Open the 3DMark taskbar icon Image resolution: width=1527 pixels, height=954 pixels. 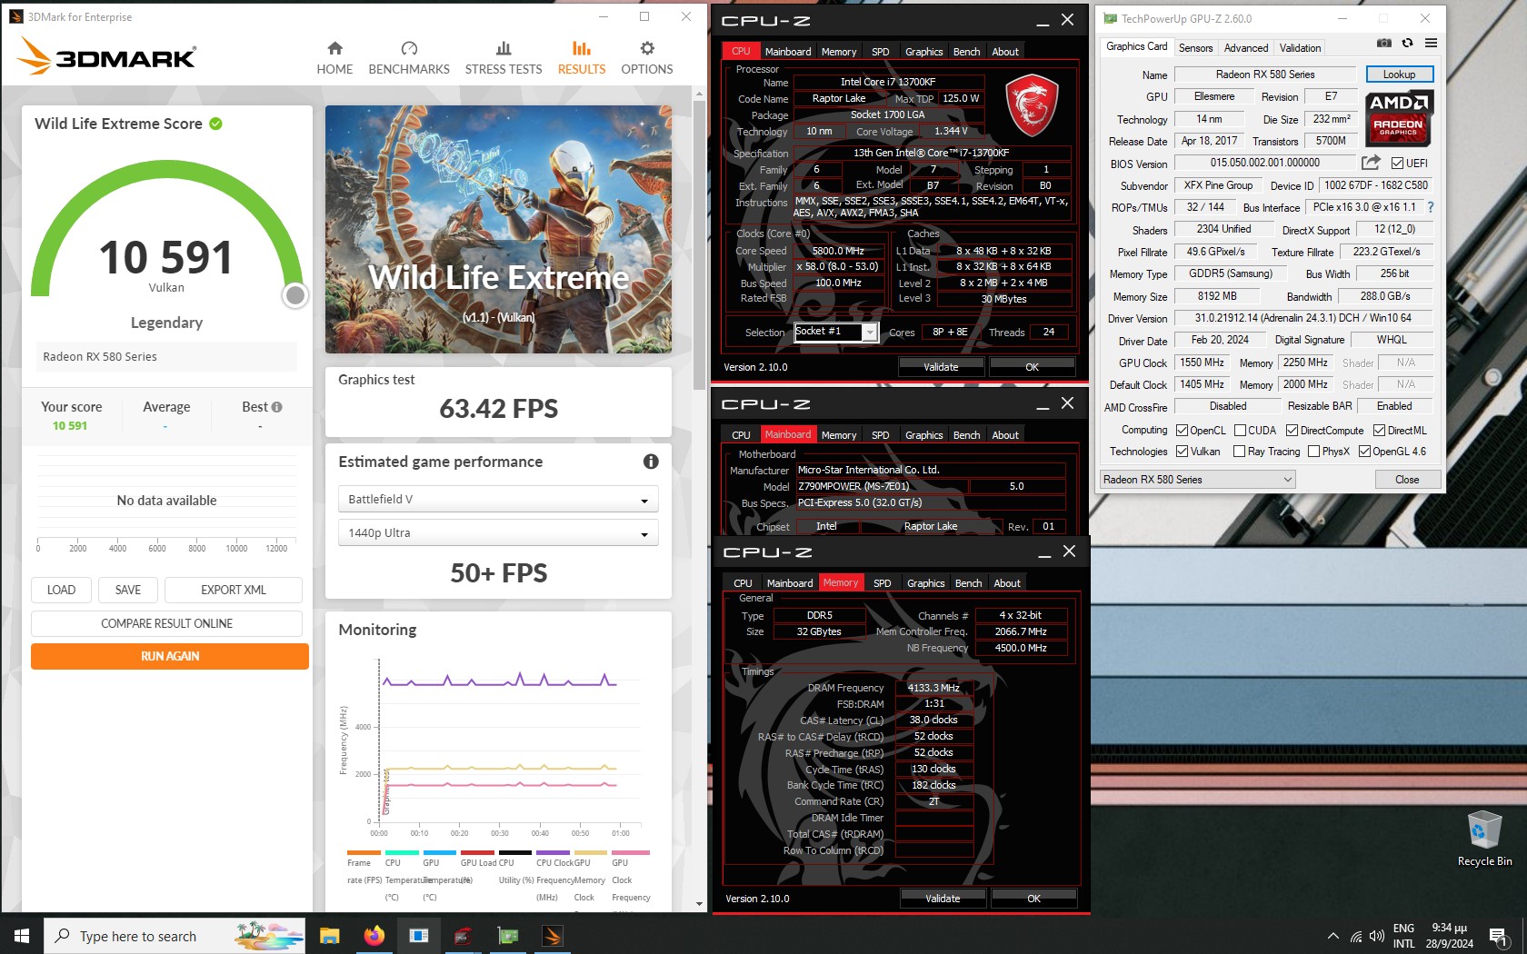553,936
